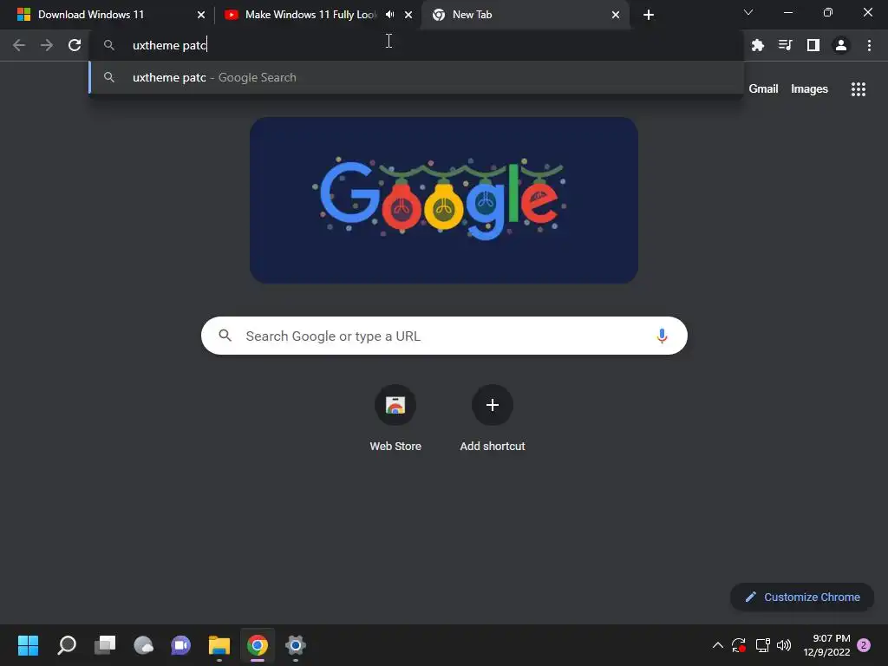This screenshot has width=888, height=666.
Task: Click the sync status tray icon
Action: coord(739,645)
